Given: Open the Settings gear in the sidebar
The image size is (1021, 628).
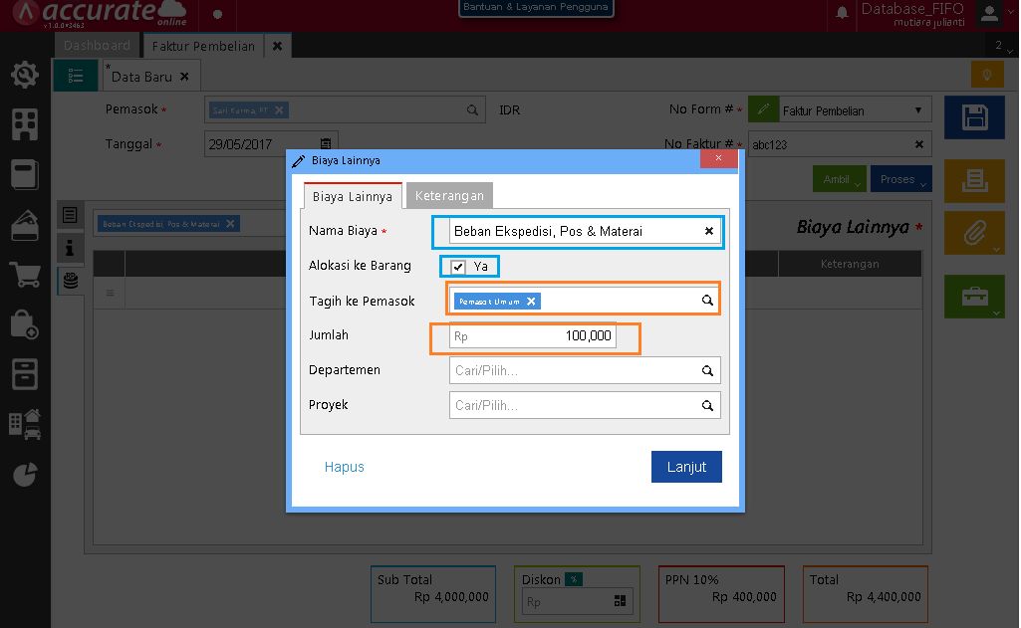Looking at the screenshot, I should point(25,74).
